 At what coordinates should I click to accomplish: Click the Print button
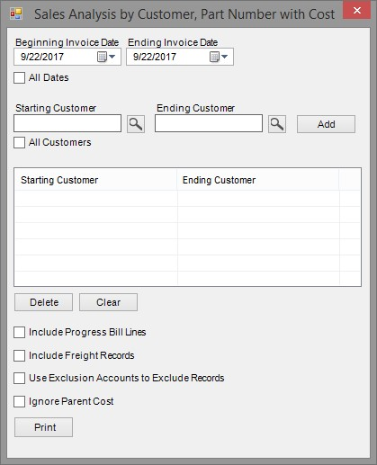coord(44,427)
